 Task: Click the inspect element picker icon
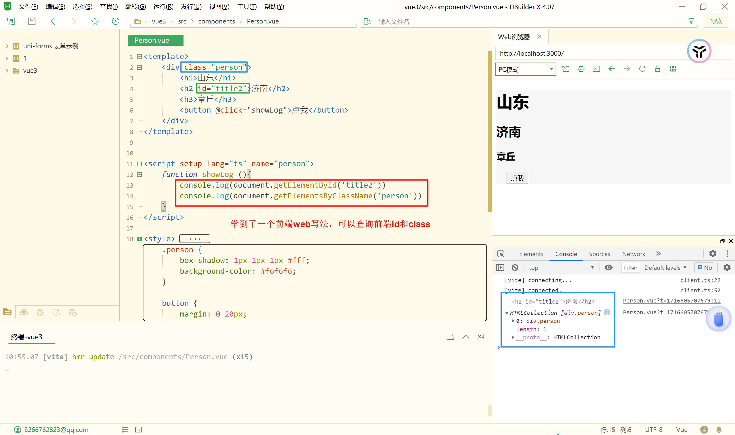click(501, 253)
